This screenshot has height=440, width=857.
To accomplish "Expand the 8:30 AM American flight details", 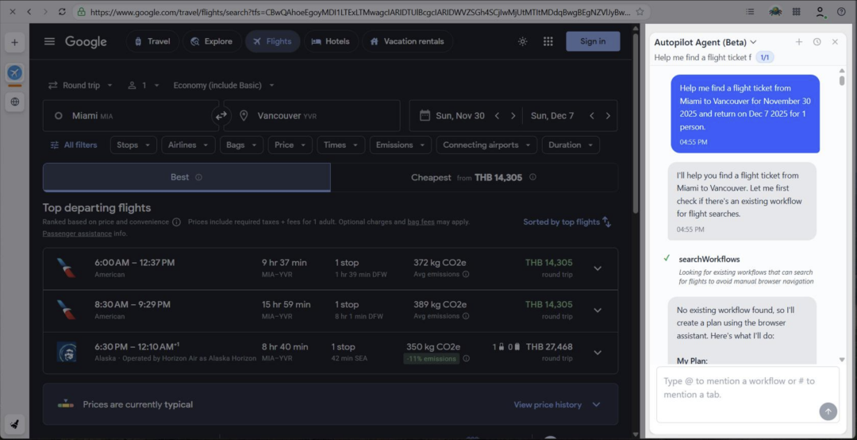I will tap(598, 311).
